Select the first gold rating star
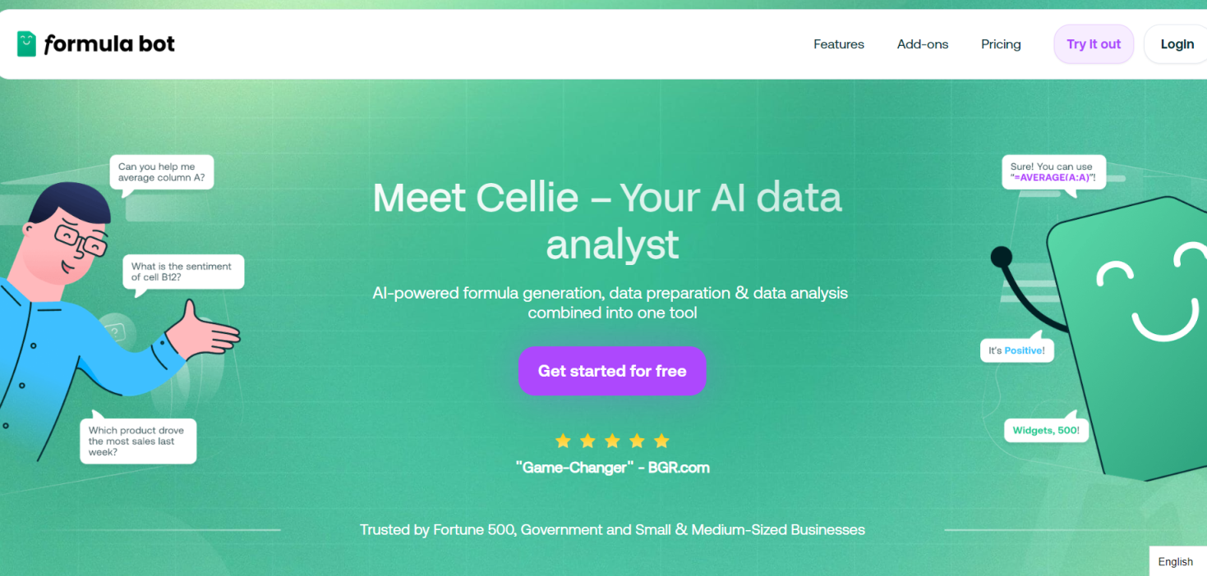This screenshot has width=1207, height=576. tap(563, 441)
